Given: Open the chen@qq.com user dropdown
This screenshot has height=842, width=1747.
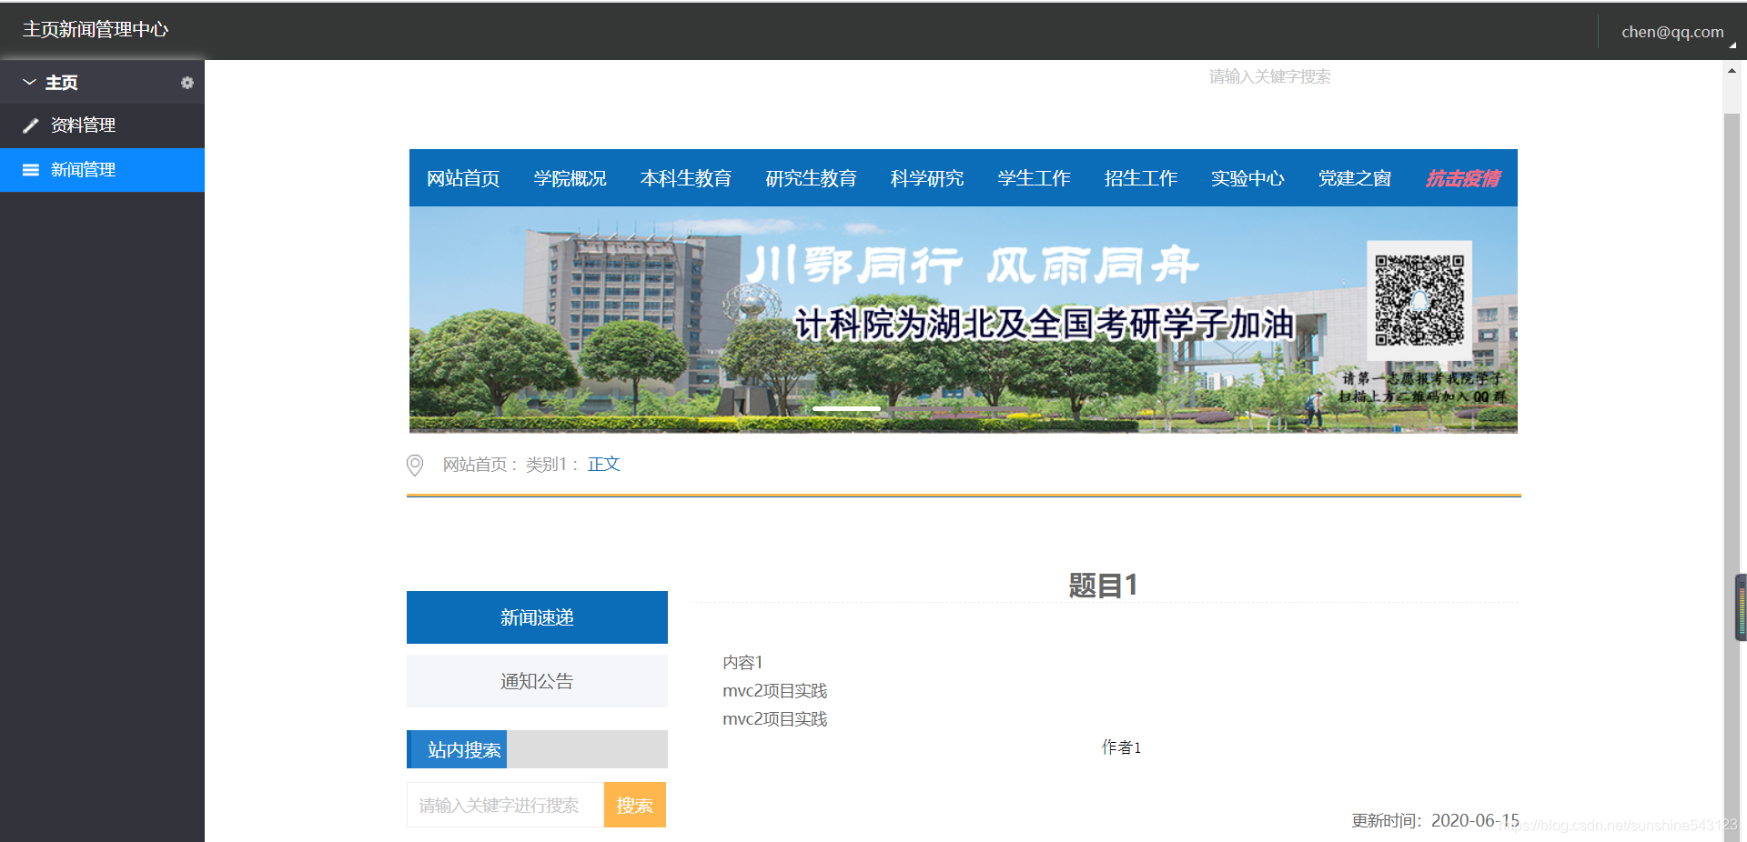Looking at the screenshot, I should (1672, 32).
